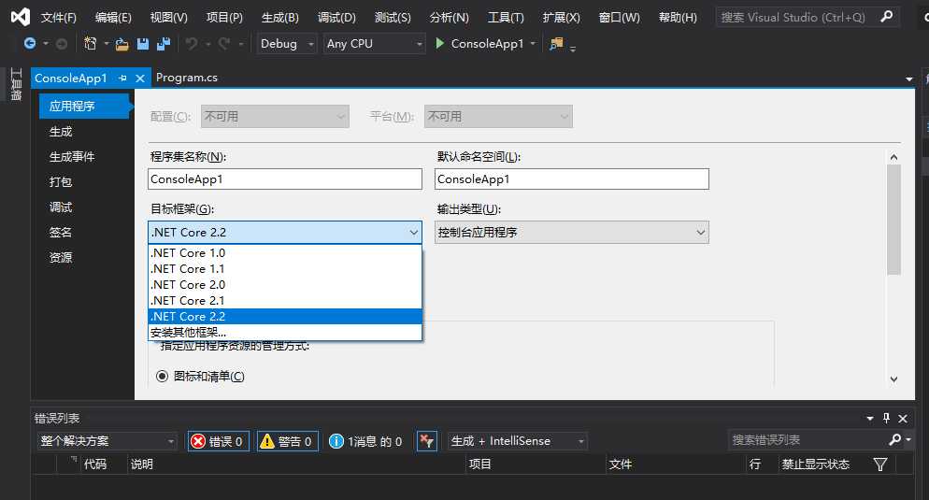The height and width of the screenshot is (500, 929).
Task: Open the 调试(D) menu
Action: [336, 17]
